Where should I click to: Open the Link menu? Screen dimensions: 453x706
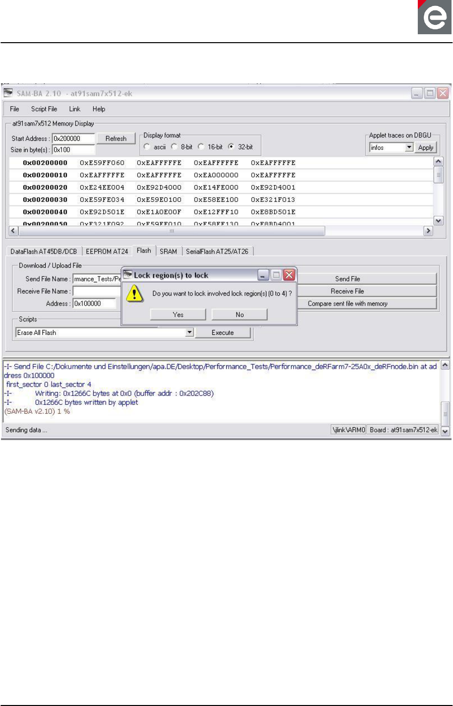(74, 109)
